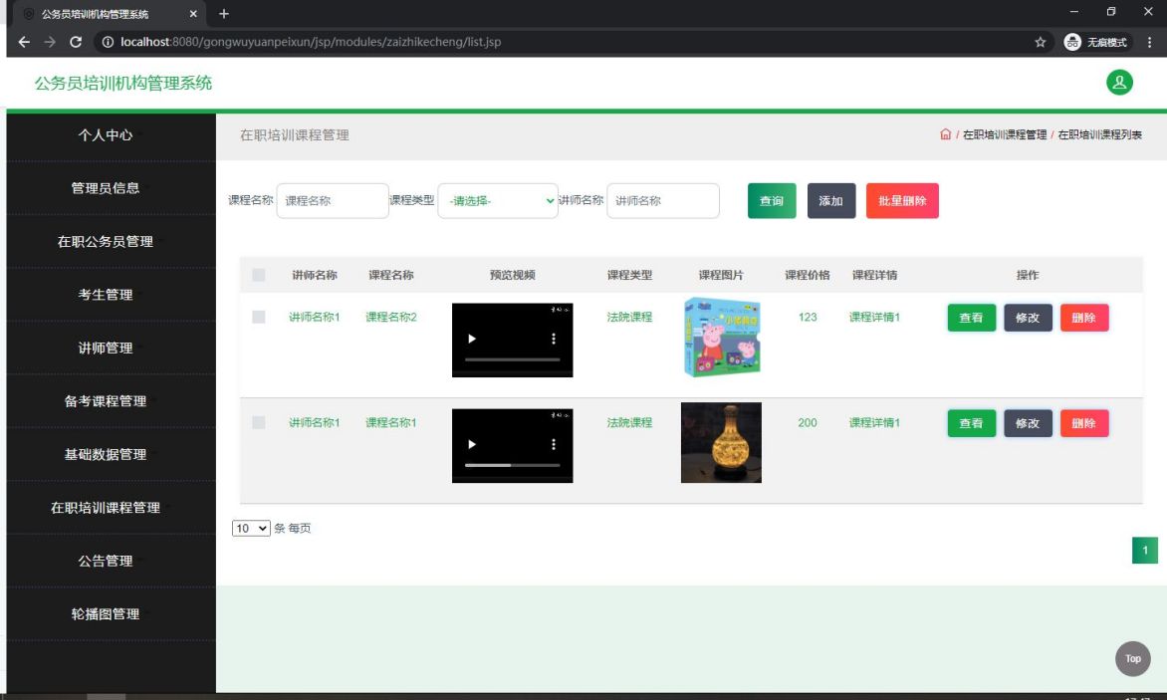Open 讲师管理 in sidebar
Viewport: 1167px width, 700px height.
[105, 349]
